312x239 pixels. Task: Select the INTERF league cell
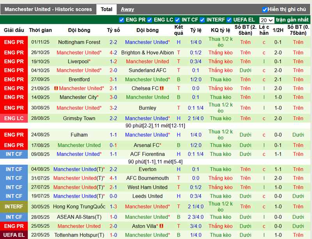pos(14,207)
